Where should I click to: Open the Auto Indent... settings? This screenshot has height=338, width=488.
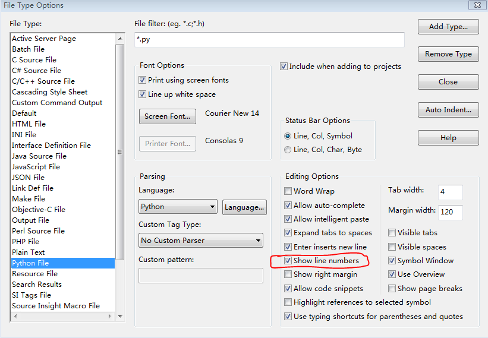coord(448,110)
